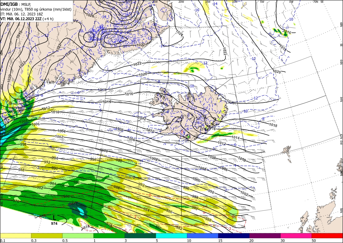Click the "15" legend value under the scale
The height and width of the screenshot is (243, 343).
pyautogui.click(x=220, y=241)
